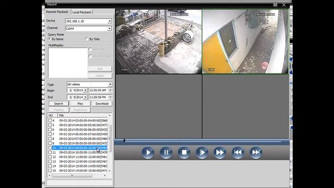Check the box for file number 13

50,161
